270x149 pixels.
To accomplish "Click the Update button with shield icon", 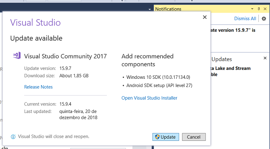I will click(166, 137).
